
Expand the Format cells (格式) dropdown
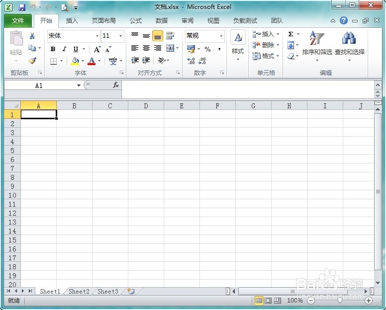point(278,56)
